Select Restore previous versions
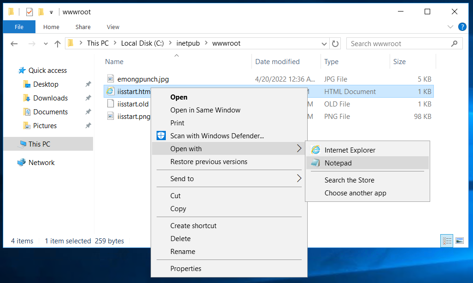This screenshot has height=283, width=473. 229,162
